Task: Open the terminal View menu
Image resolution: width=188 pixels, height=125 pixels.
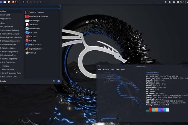Action: [x=117, y=69]
